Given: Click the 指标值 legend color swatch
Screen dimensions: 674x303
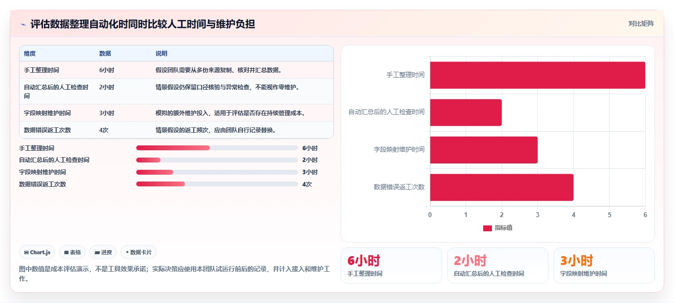Looking at the screenshot, I should tap(487, 228).
